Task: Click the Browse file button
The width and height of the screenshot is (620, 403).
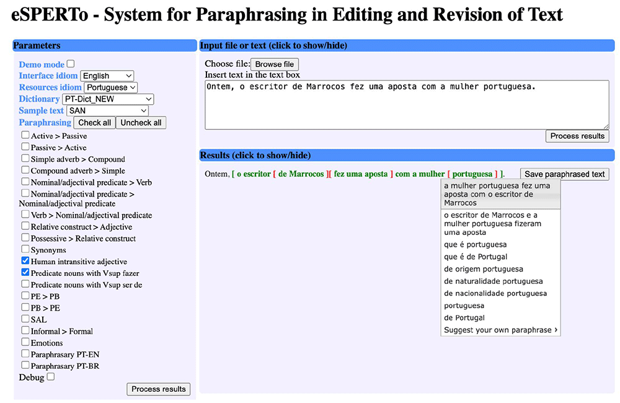Action: click(275, 64)
